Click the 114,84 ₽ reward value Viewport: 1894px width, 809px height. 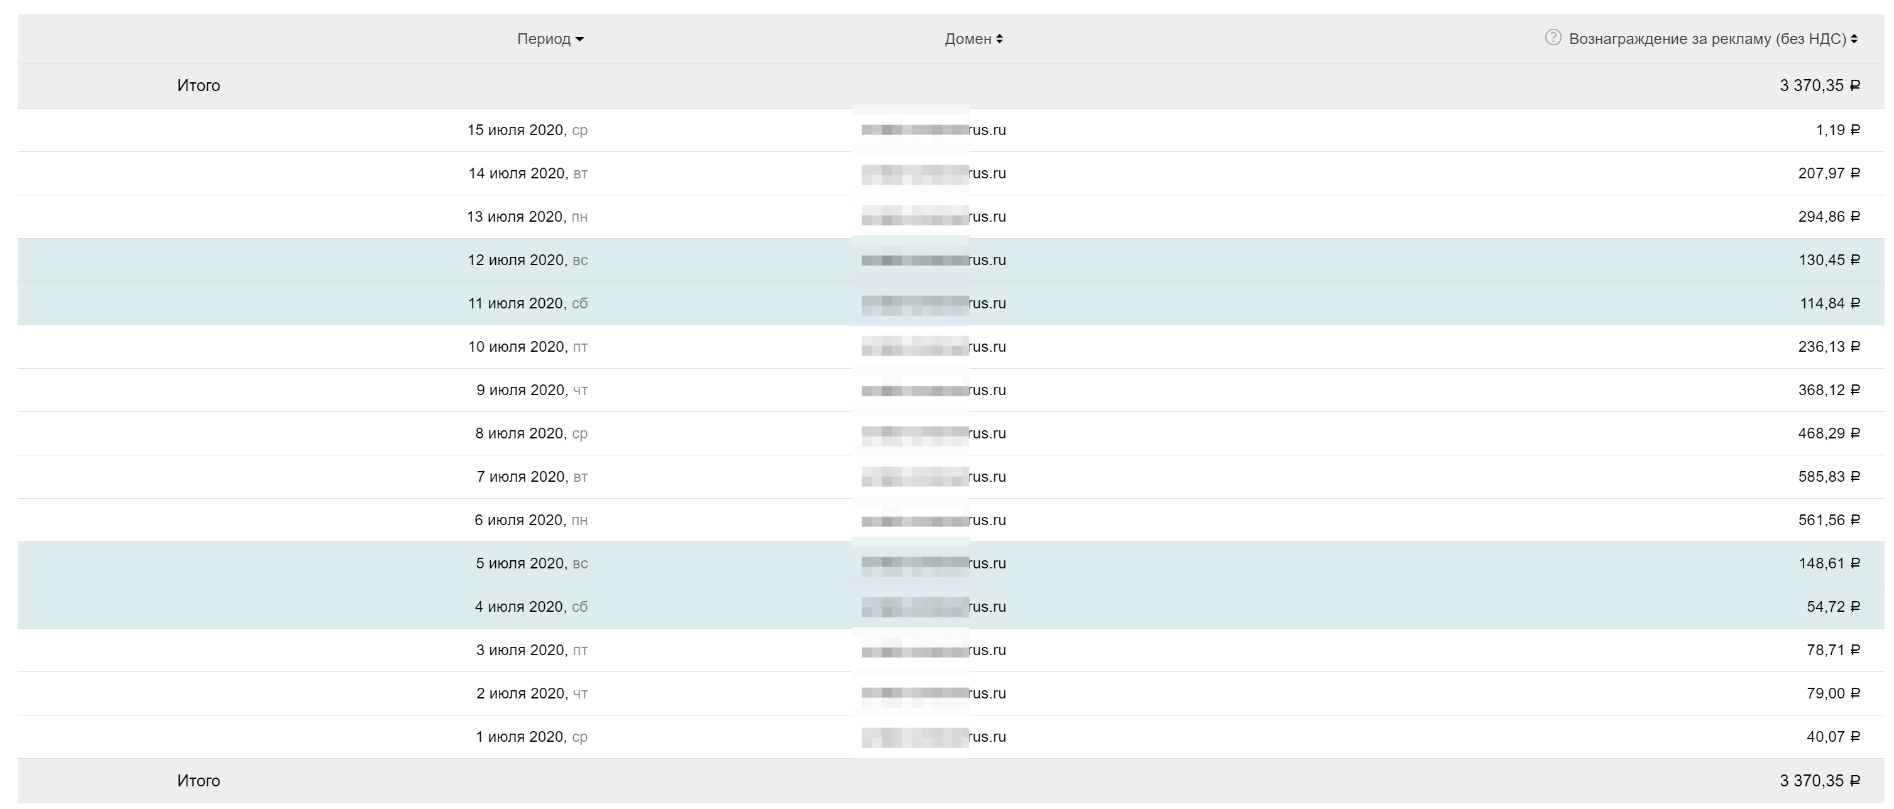(1829, 303)
